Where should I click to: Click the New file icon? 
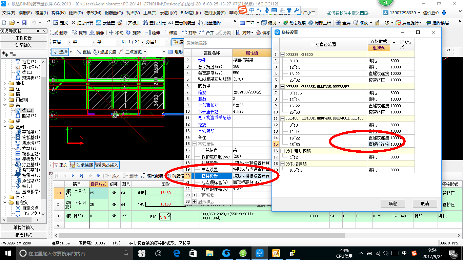pyautogui.click(x=4, y=23)
